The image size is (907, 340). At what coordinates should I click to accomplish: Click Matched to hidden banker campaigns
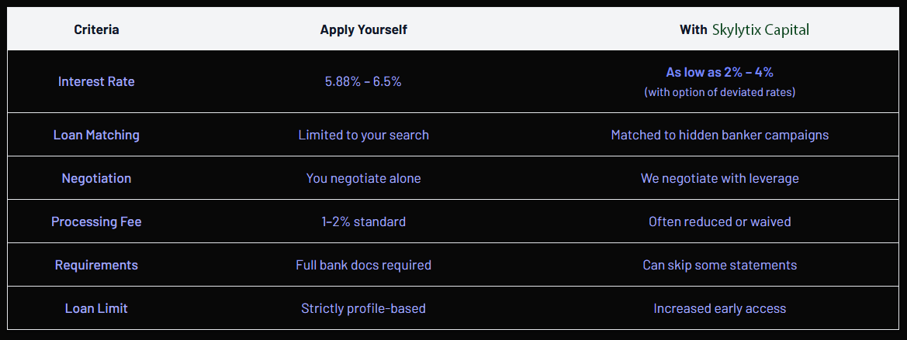719,135
